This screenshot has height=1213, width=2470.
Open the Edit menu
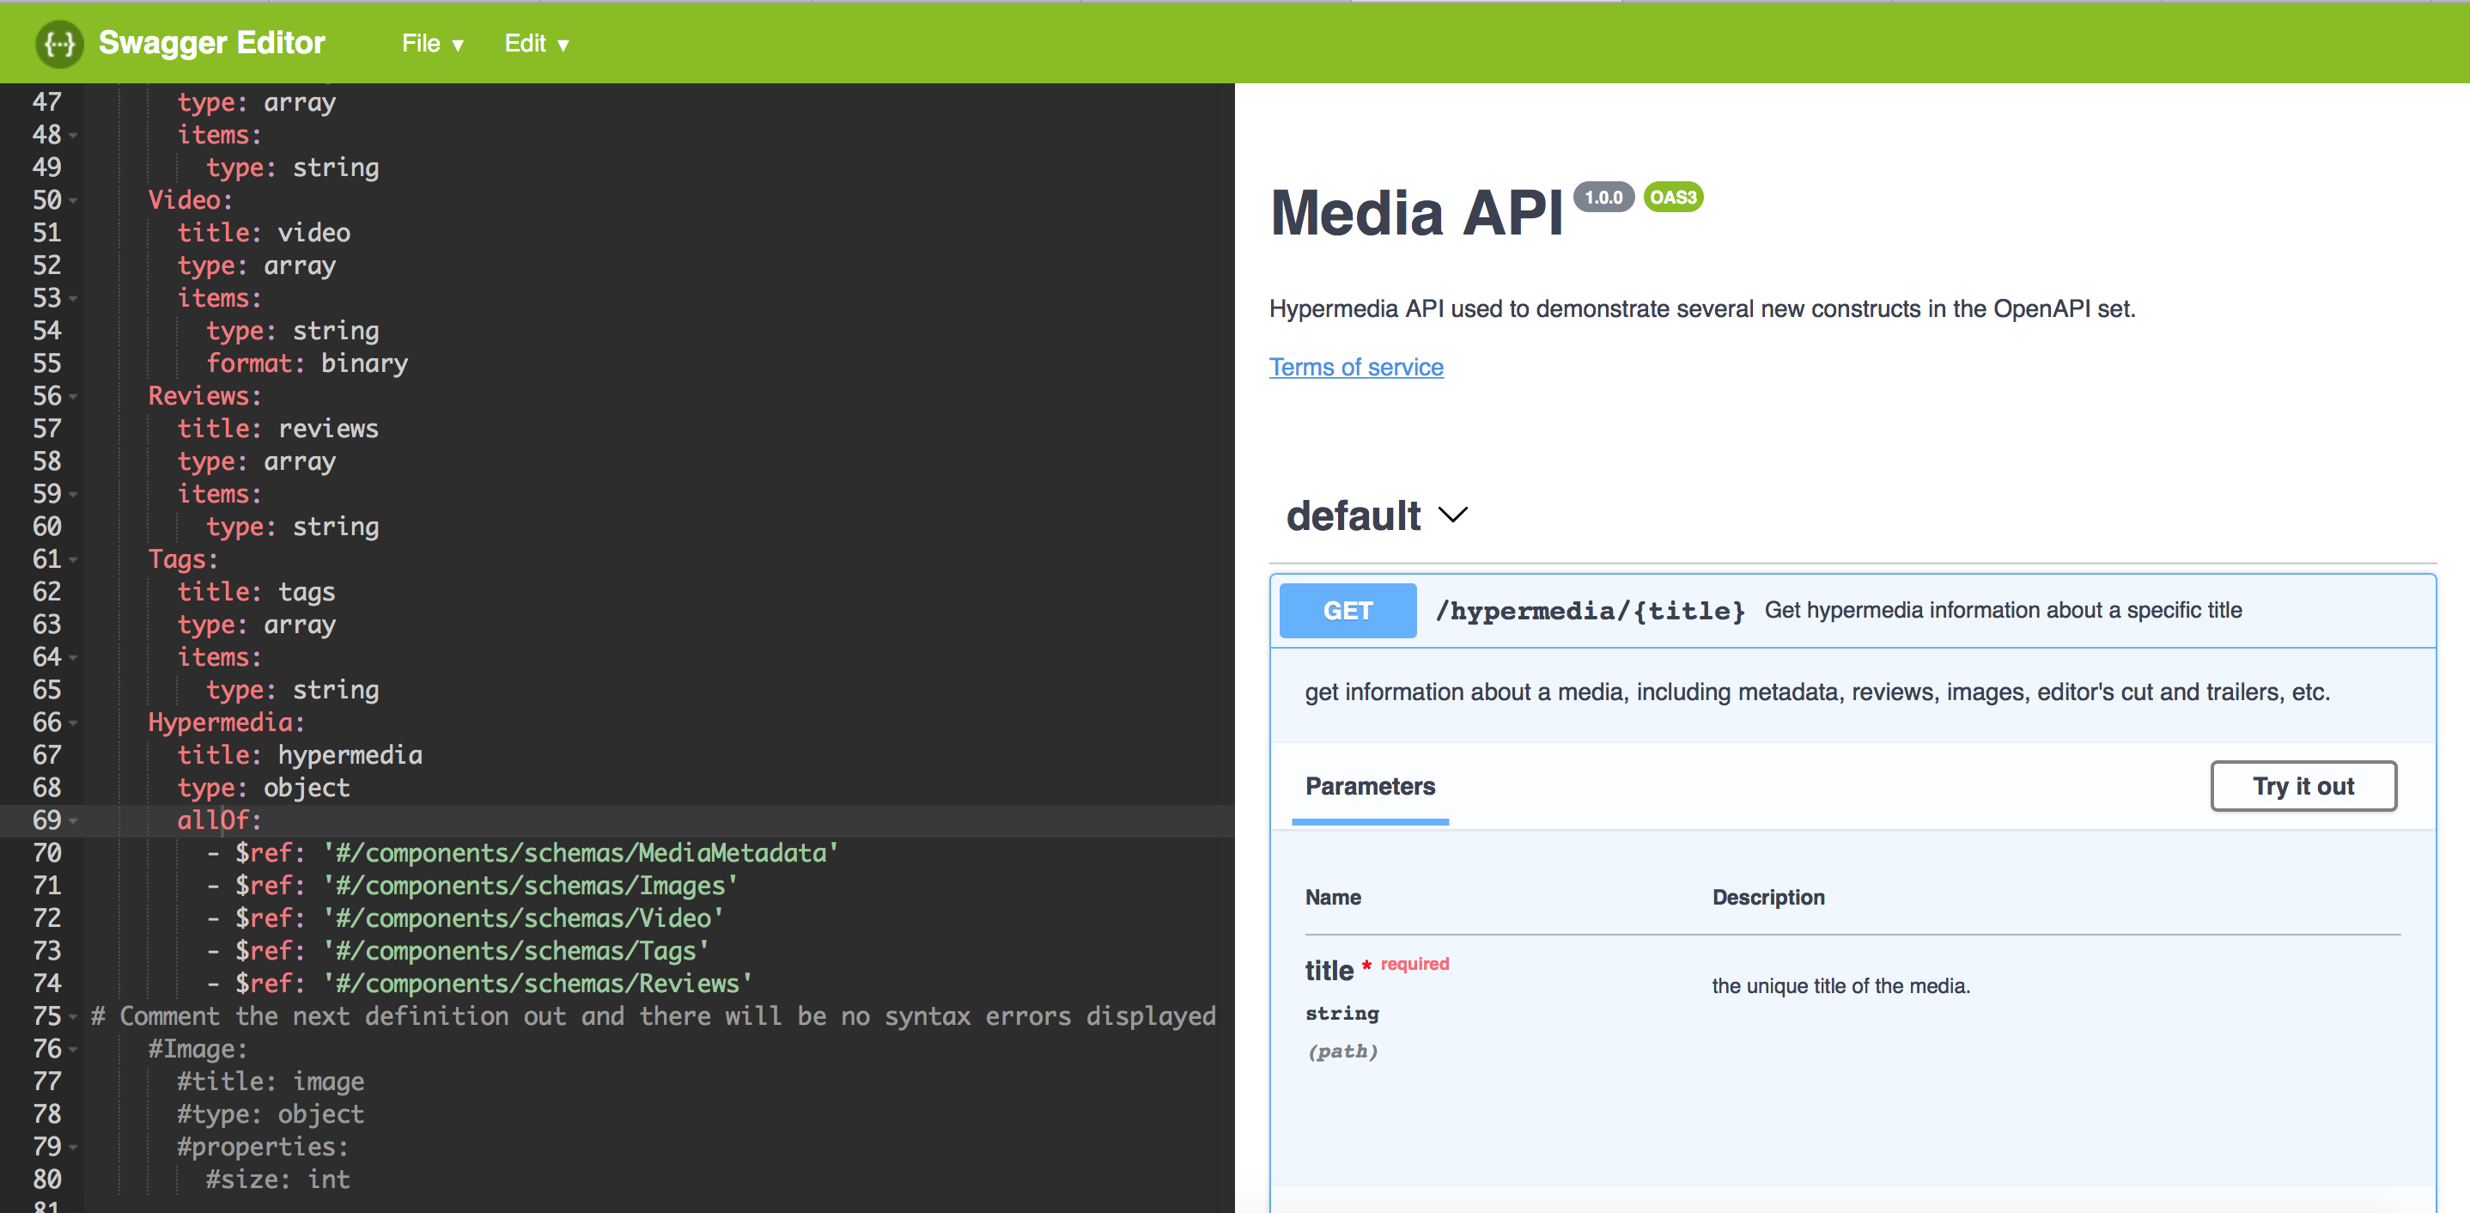click(535, 43)
